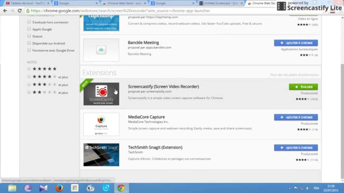Click the Clipchamp blue thumbnail

[101, 23]
